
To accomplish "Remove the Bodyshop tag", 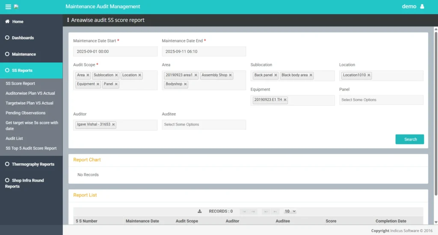I will point(185,84).
